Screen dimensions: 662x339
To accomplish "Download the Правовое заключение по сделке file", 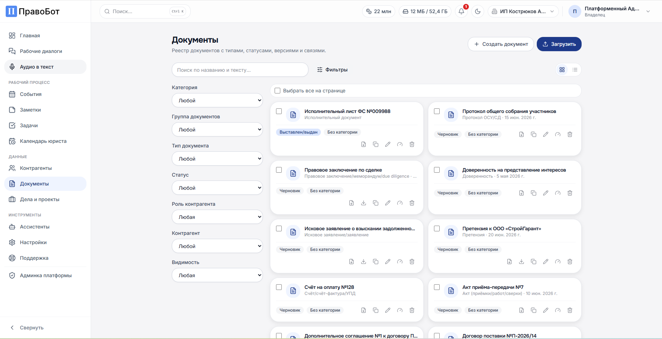I will pos(364,203).
